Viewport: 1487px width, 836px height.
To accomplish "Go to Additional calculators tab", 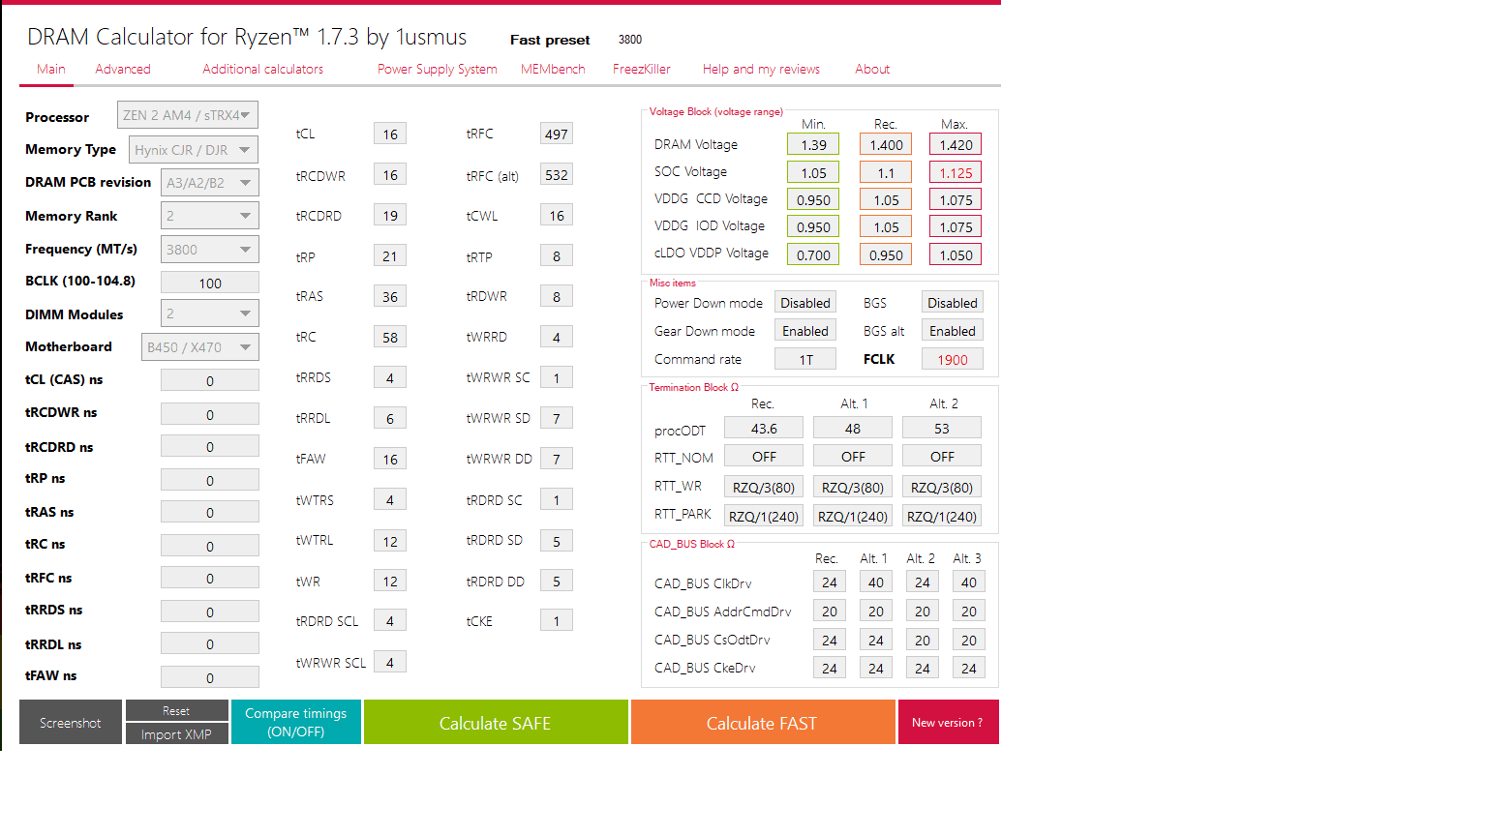I will click(263, 69).
